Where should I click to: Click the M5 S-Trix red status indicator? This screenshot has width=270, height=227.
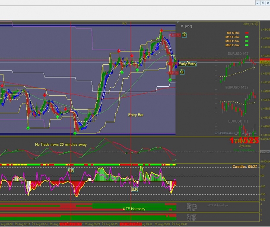click(x=247, y=33)
